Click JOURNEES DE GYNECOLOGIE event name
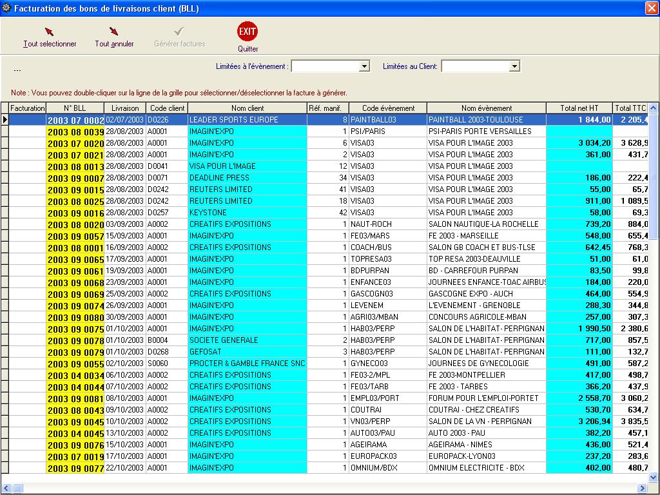Viewport: 660px width, 495px height. [487, 364]
